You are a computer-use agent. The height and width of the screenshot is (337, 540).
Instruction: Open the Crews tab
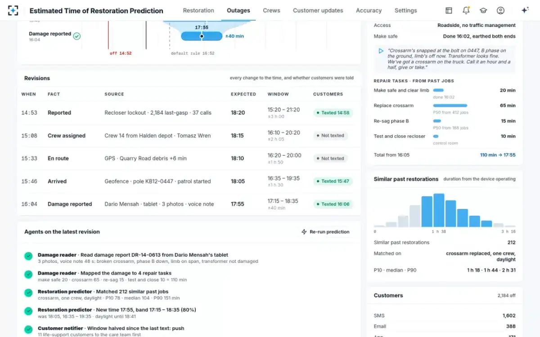[x=271, y=10]
